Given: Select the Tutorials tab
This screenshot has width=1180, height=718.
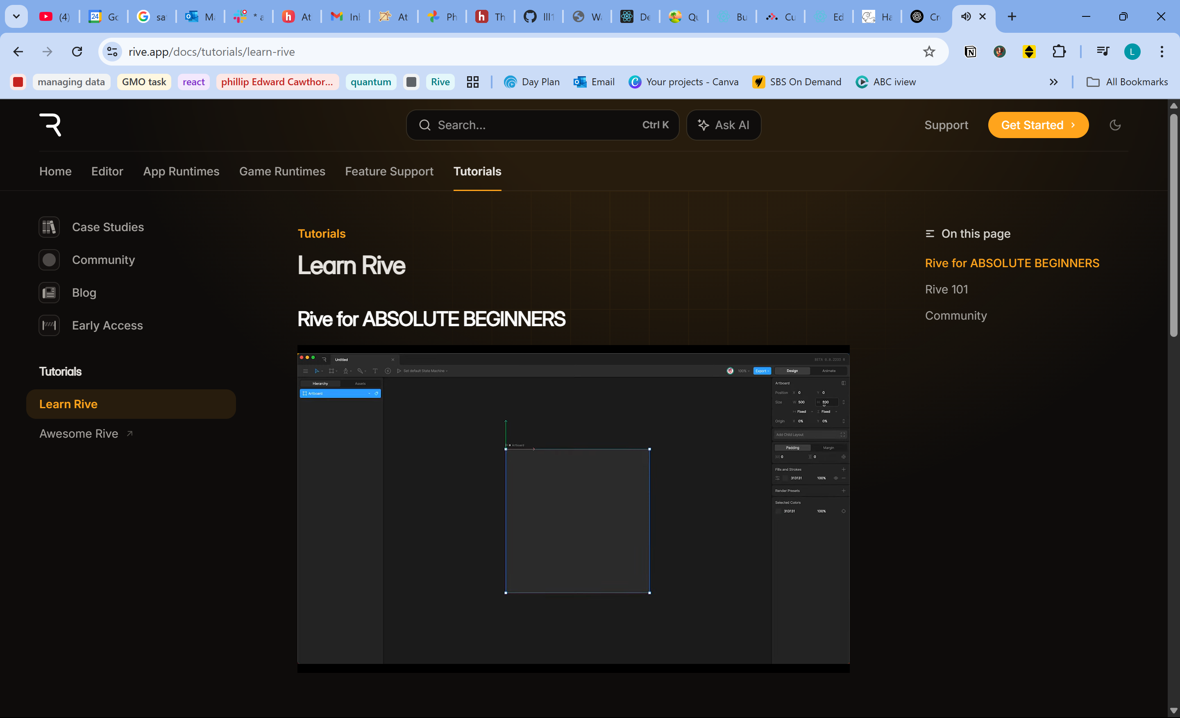Looking at the screenshot, I should [x=477, y=171].
